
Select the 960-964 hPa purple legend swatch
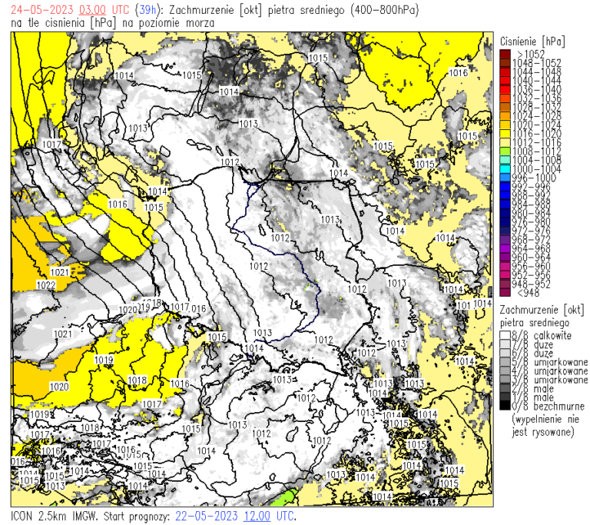coord(505,257)
